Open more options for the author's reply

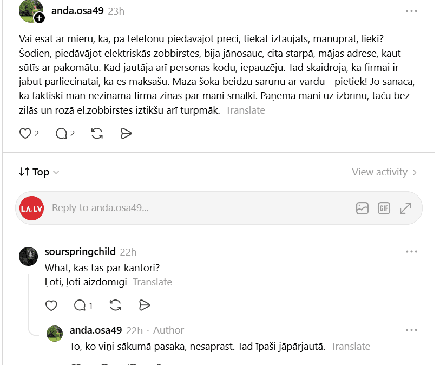(411, 330)
